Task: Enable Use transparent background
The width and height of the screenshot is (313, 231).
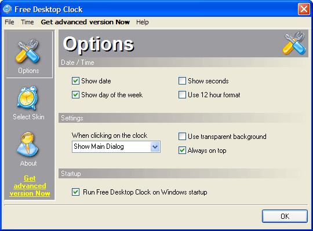Action: coord(182,137)
